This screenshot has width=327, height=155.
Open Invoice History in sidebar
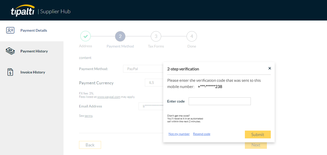(x=32, y=72)
